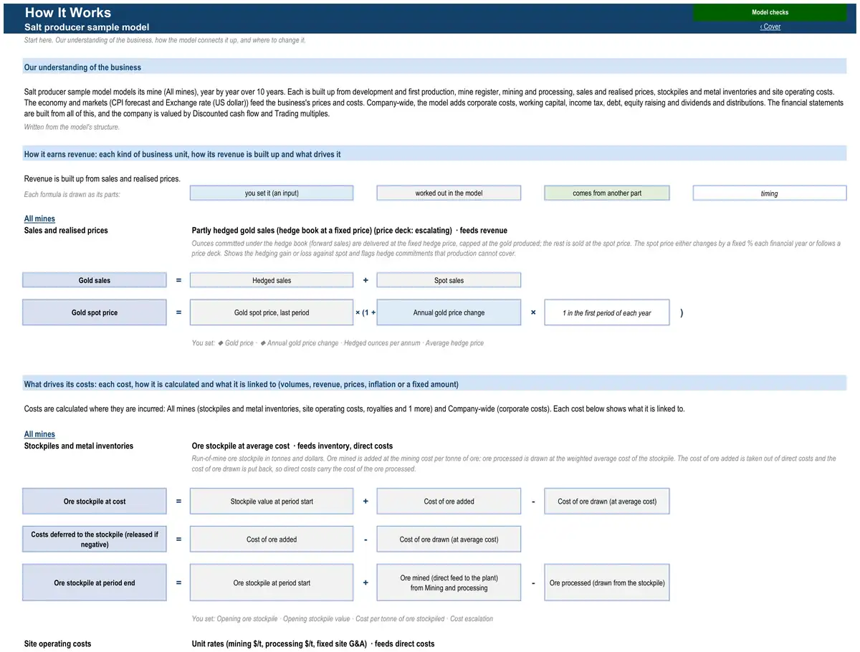This screenshot has width=860, height=652.
Task: Open the Model checks button
Action: pyautogui.click(x=770, y=12)
